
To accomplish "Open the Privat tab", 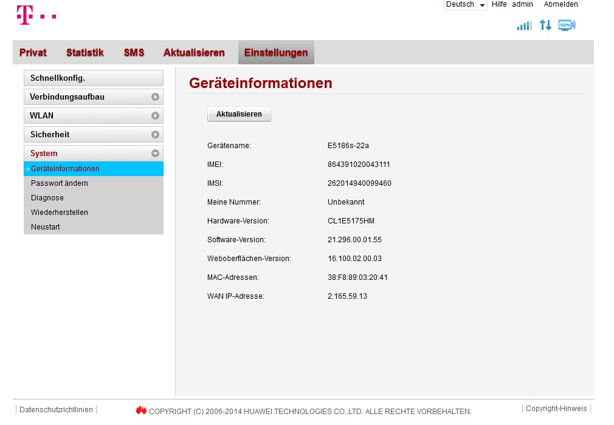I will coord(33,52).
